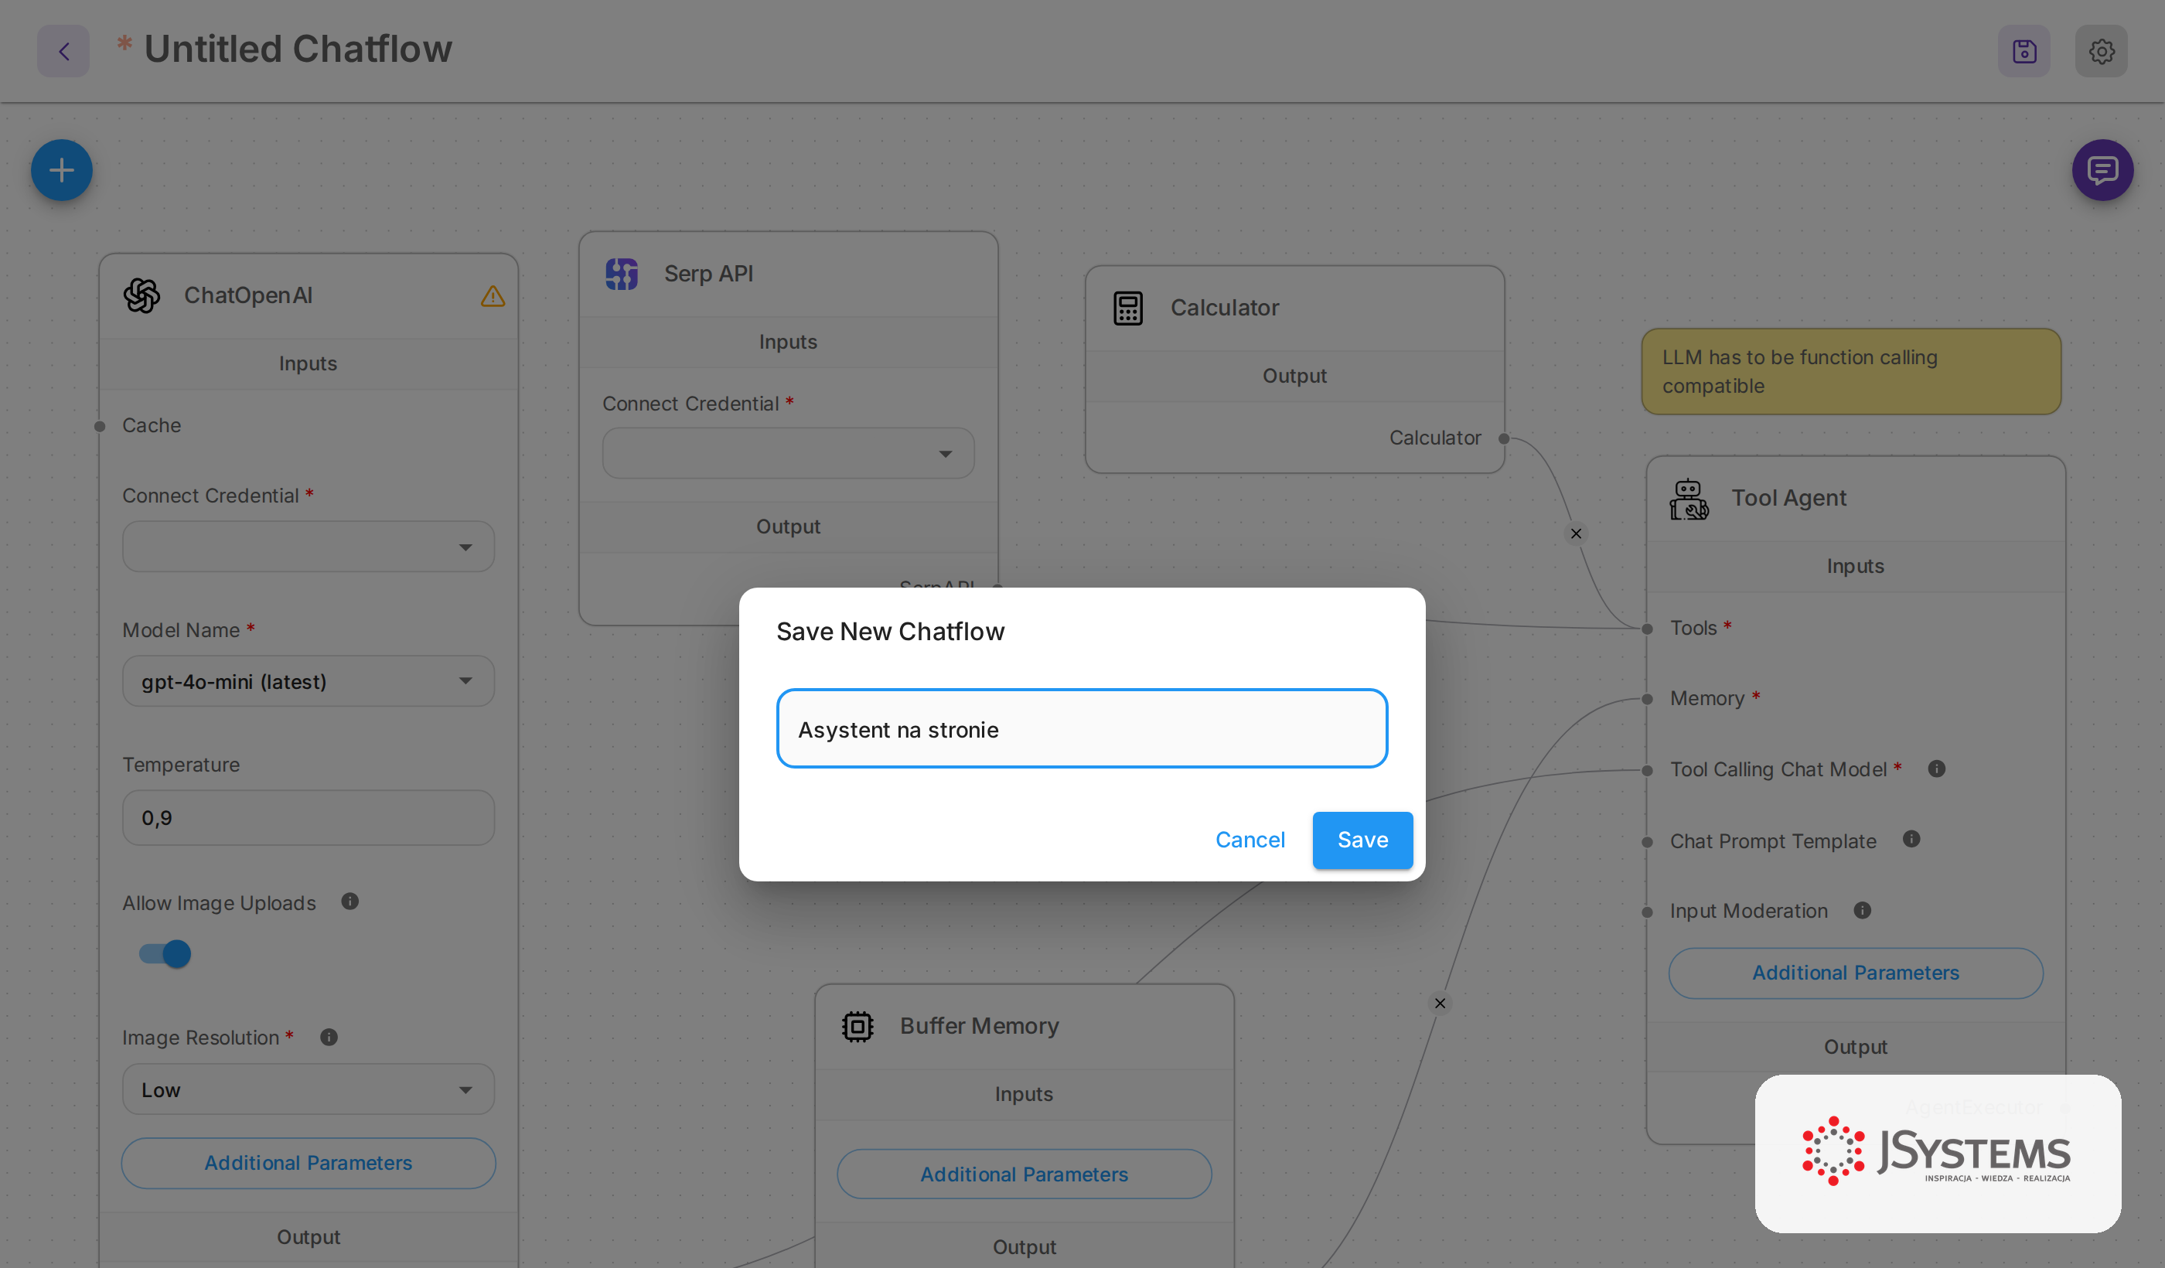The width and height of the screenshot is (2165, 1268).
Task: Open Buffer Memory Additional Parameters
Action: [1024, 1174]
